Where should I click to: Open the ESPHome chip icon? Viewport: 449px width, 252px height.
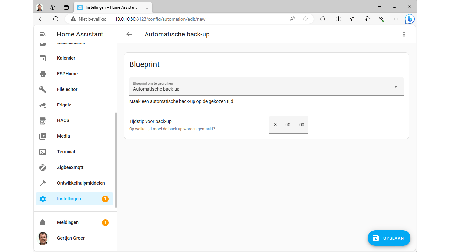click(43, 74)
